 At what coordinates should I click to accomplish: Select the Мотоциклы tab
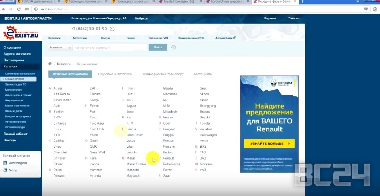pos(203,74)
